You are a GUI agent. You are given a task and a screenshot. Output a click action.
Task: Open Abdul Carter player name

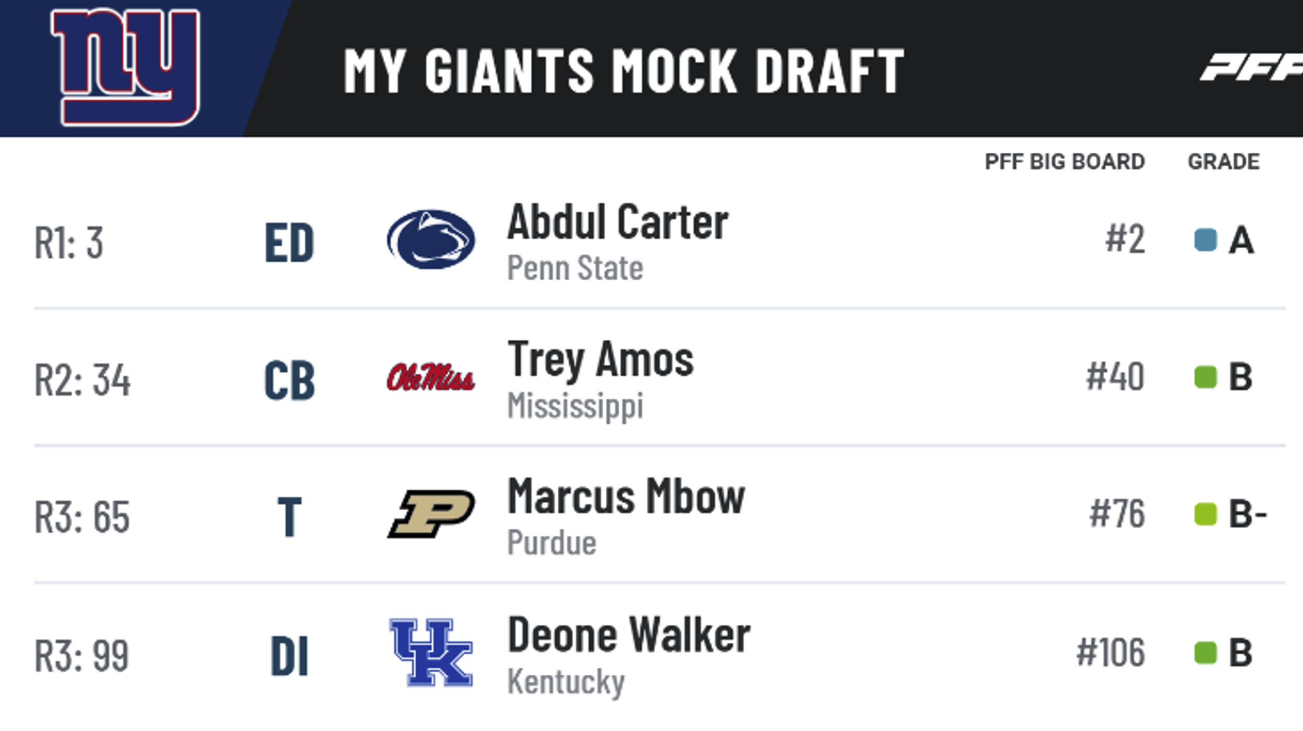pyautogui.click(x=618, y=222)
